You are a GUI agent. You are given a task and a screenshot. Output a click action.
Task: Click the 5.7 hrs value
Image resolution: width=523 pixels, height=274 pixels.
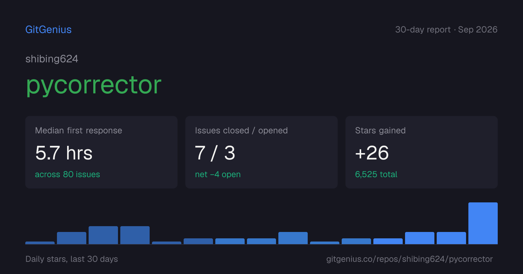(x=64, y=153)
